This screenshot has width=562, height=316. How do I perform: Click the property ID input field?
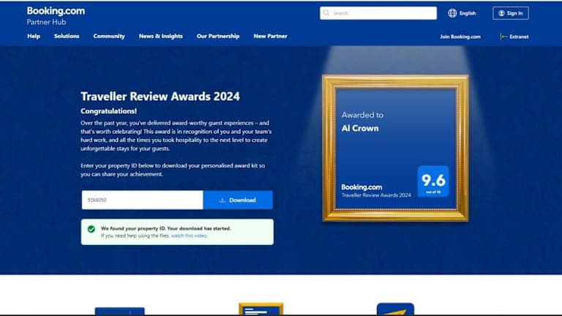141,200
